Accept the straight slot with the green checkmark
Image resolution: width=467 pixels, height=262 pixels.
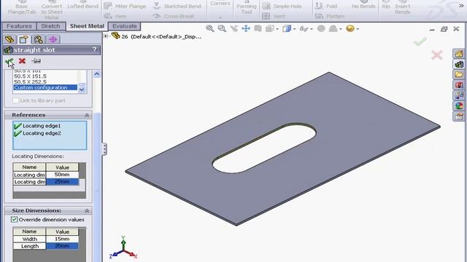click(x=9, y=61)
